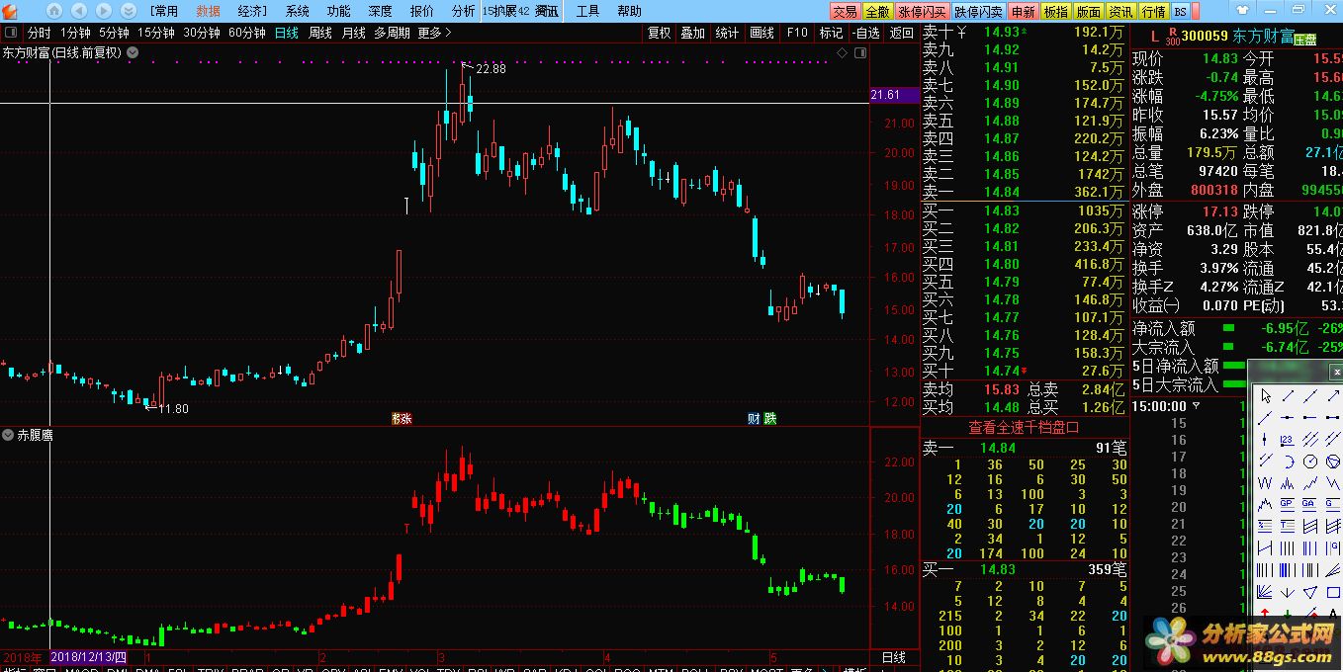Click the app logo icon at top left

(8, 11)
